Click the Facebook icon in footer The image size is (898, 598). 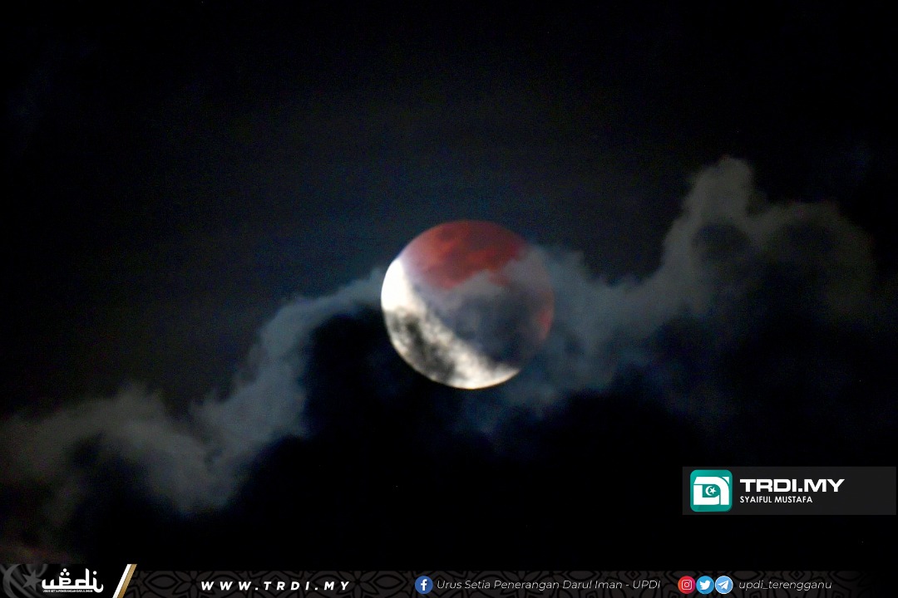point(423,585)
